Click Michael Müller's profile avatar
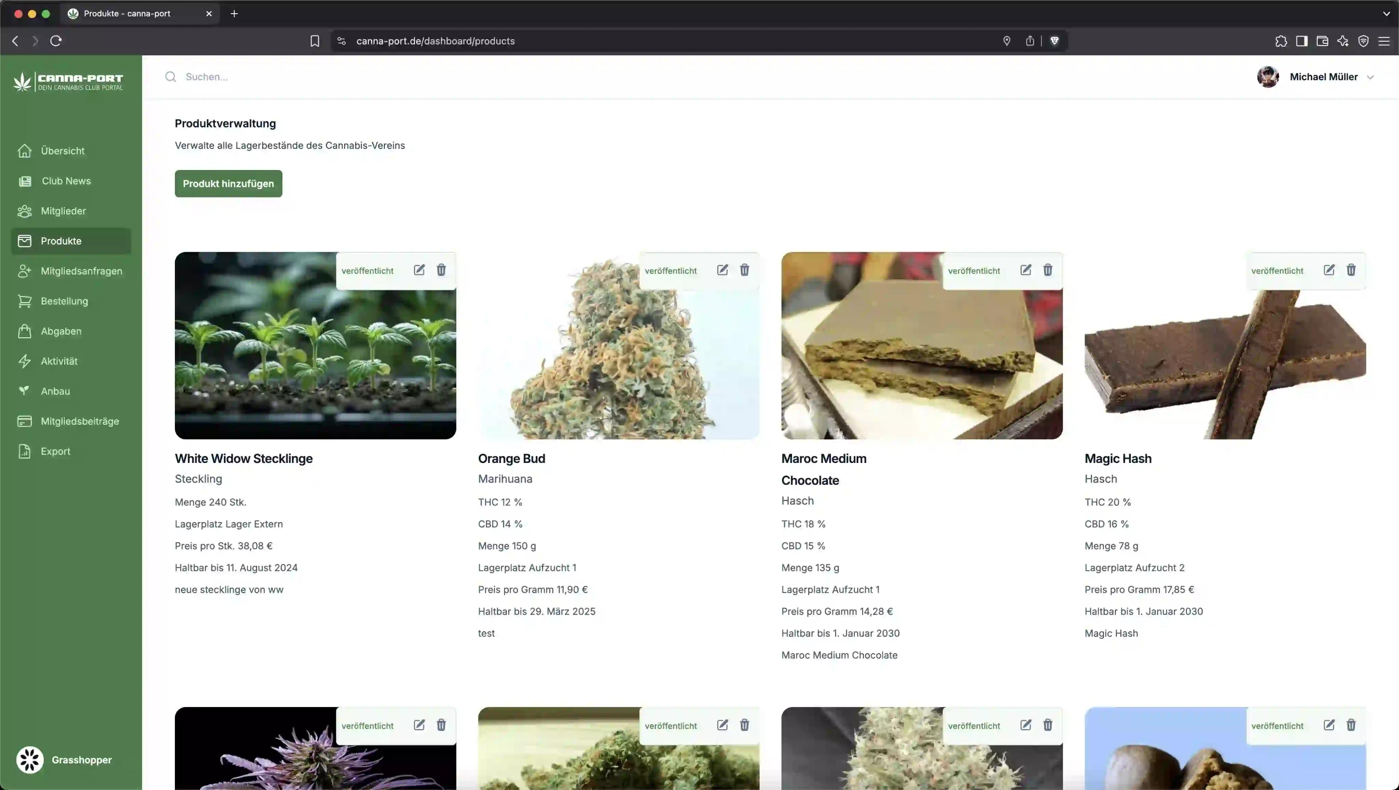Image resolution: width=1399 pixels, height=790 pixels. tap(1268, 76)
